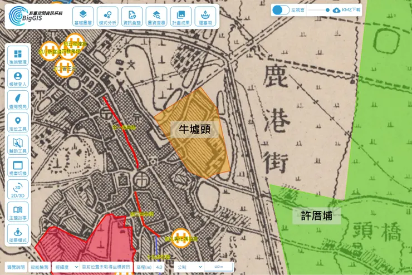Open 視窗切換 window switching
This screenshot has height=275, width=412.
click(18, 167)
